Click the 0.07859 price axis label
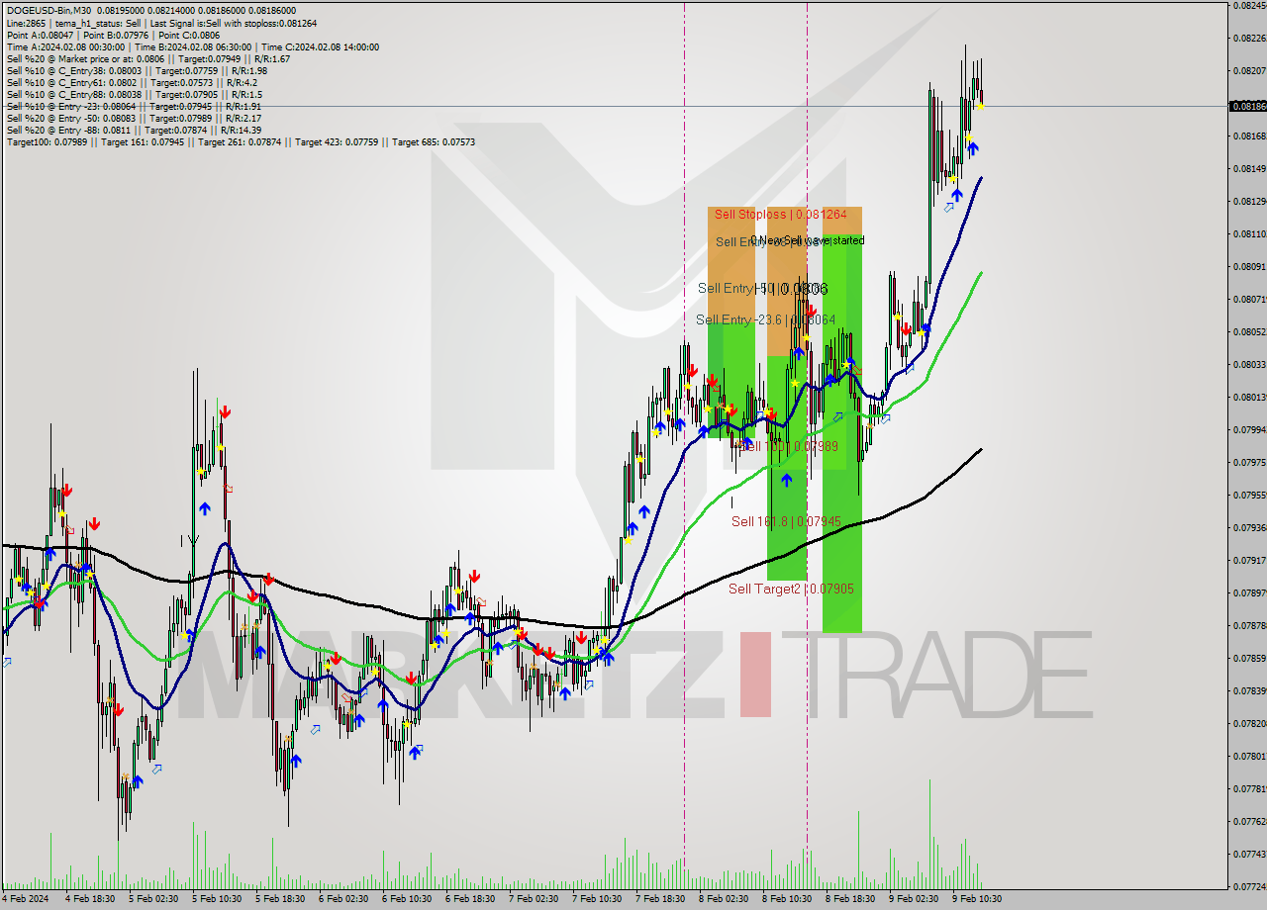The width and height of the screenshot is (1267, 910). pyautogui.click(x=1248, y=658)
